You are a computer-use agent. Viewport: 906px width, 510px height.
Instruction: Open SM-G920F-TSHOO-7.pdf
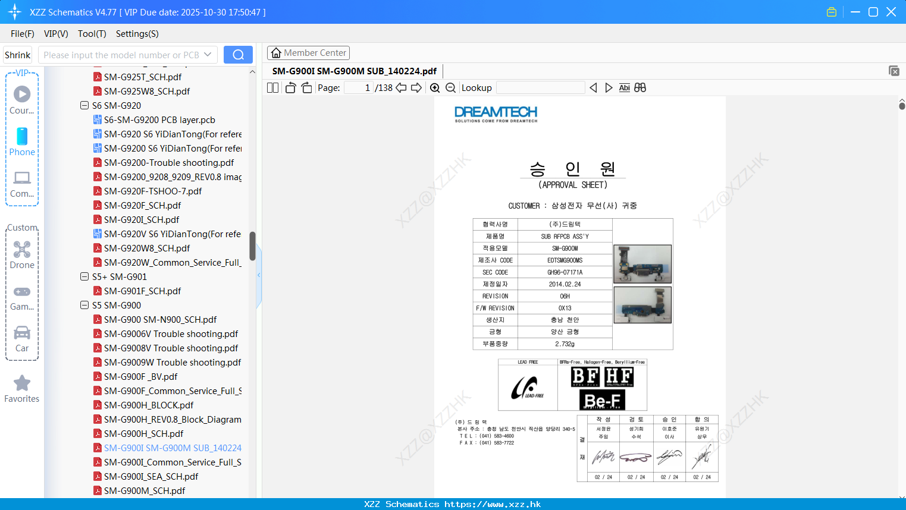[x=153, y=191]
